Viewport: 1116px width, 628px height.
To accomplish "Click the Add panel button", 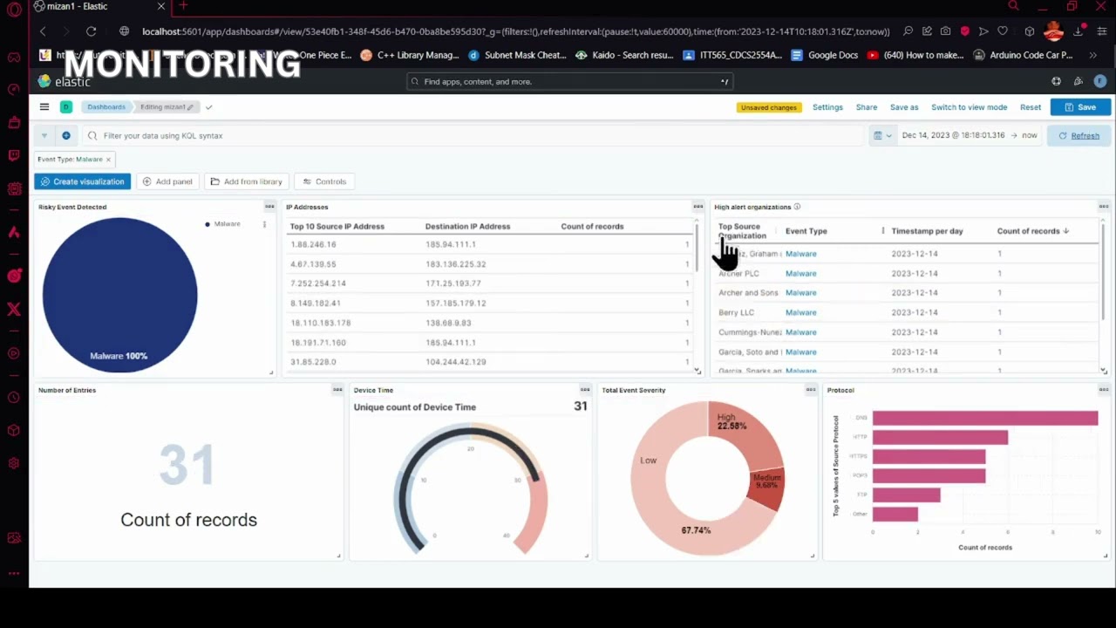I will click(167, 181).
